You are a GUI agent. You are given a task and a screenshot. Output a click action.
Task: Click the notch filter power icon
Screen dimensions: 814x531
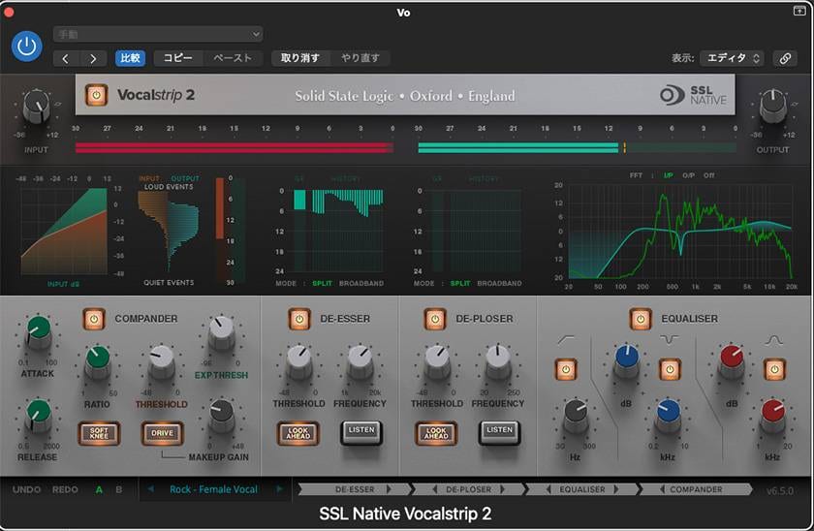pyautogui.click(x=670, y=369)
